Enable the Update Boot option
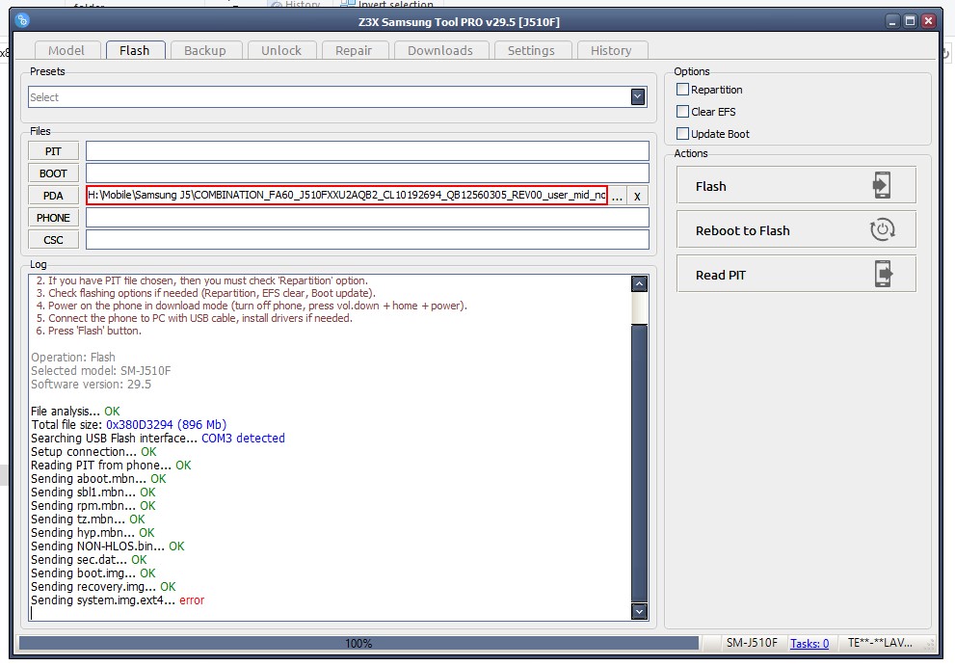The image size is (955, 666). 682,133
